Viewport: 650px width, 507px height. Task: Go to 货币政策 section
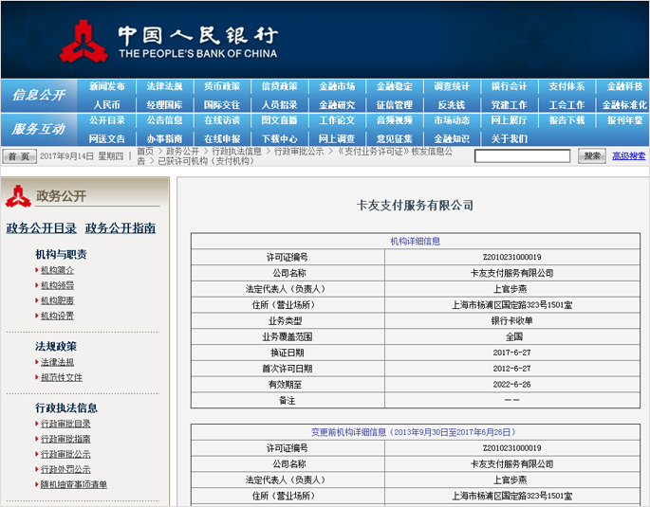tap(222, 86)
